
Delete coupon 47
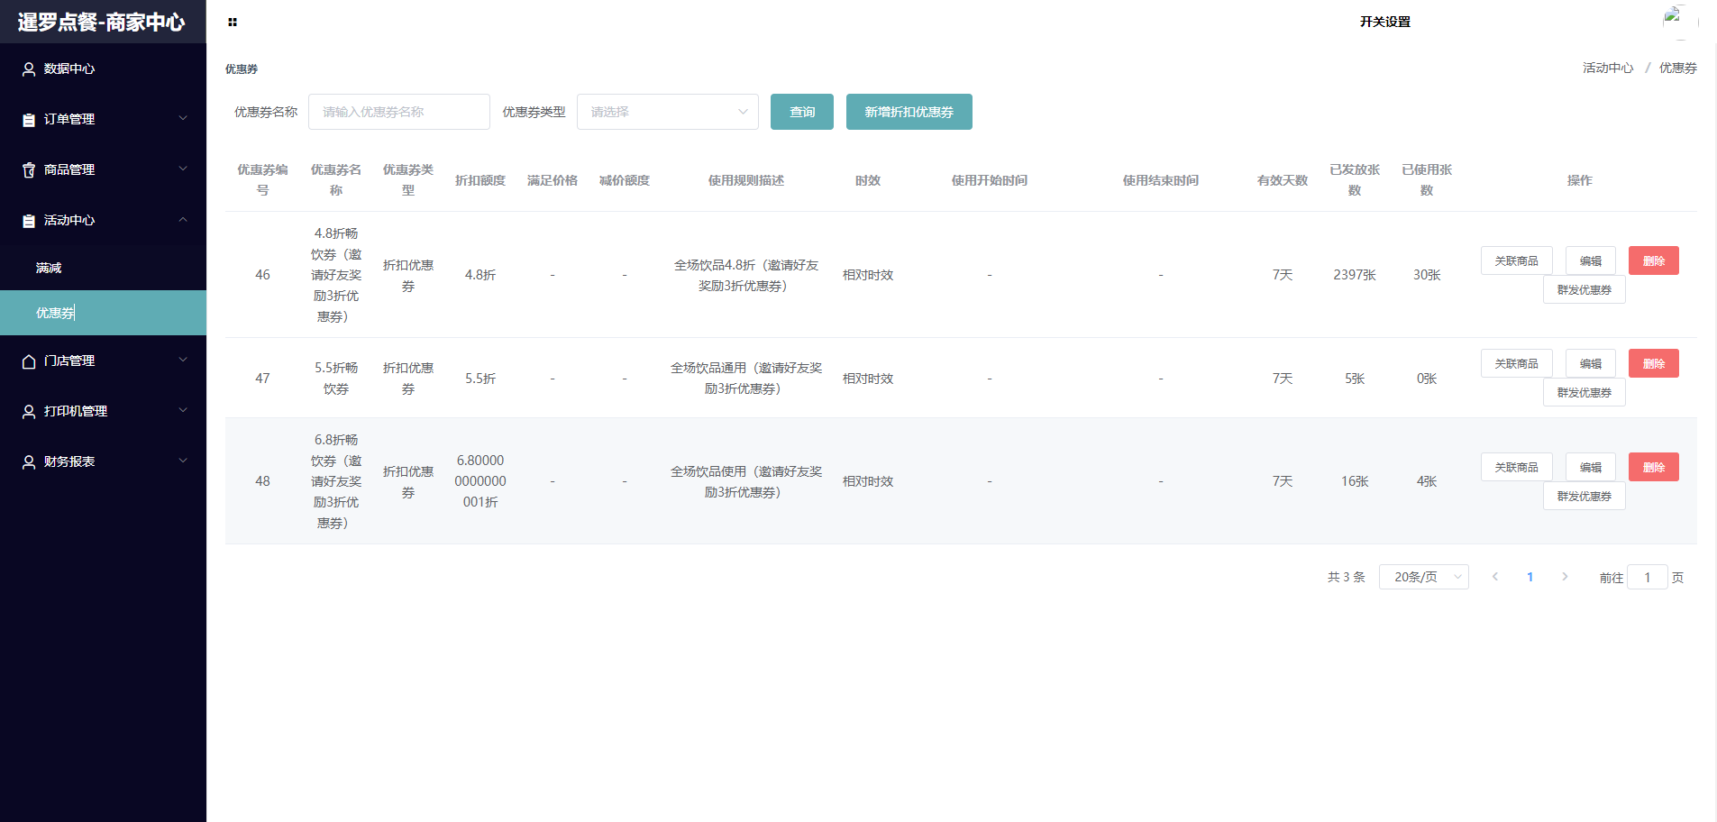click(1654, 363)
